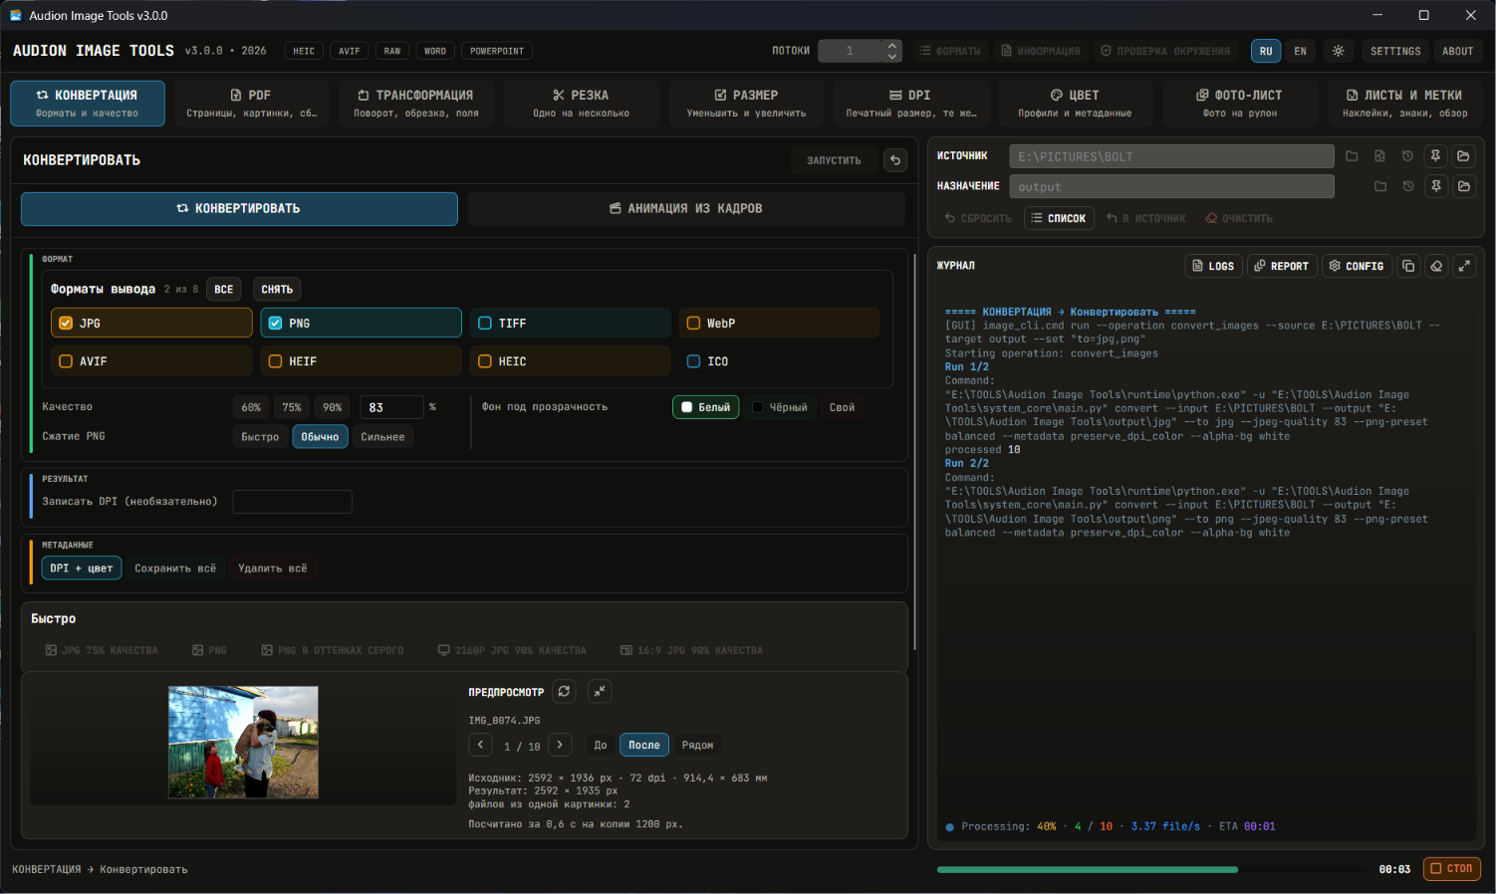Image resolution: width=1496 pixels, height=894 pixels.
Task: Click the bottom progress bar
Action: pyautogui.click(x=1152, y=869)
